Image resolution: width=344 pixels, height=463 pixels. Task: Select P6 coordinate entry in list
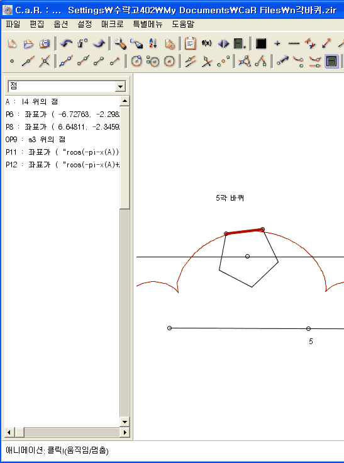coord(62,114)
